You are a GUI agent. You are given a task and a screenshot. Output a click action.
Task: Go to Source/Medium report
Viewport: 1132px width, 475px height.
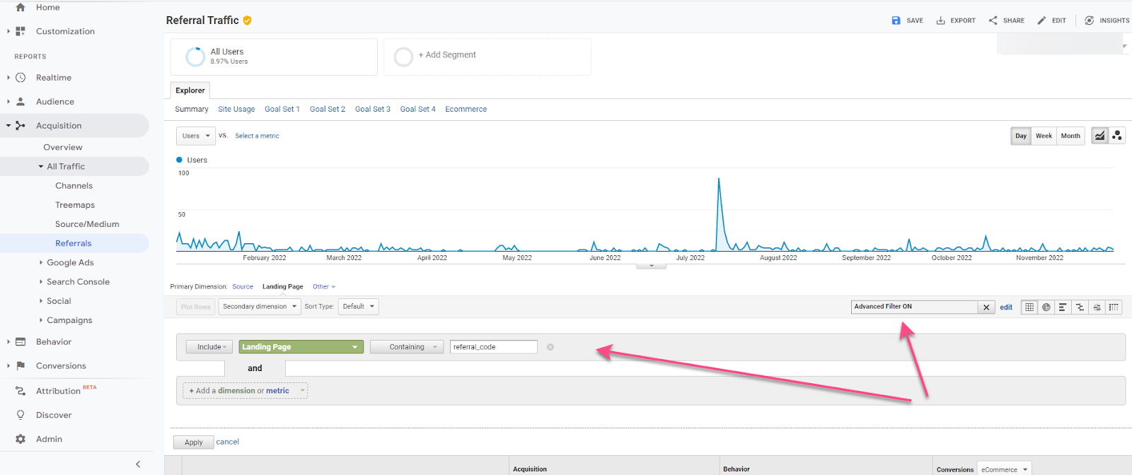(87, 224)
